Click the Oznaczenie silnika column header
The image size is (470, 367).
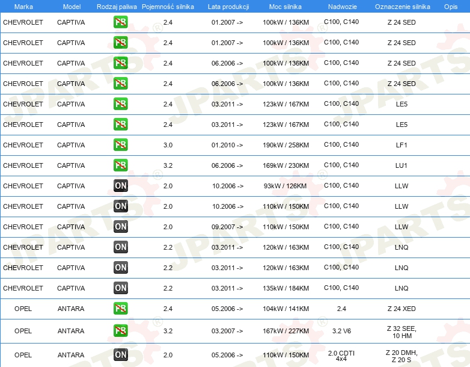[402, 7]
